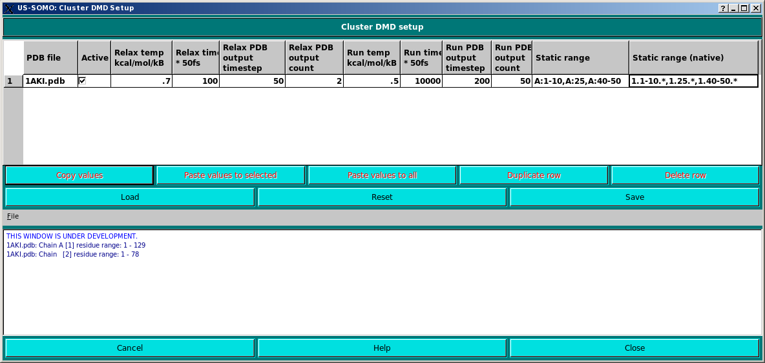Click the title bar help question mark
Screen dimensions: 765x363
pos(723,8)
